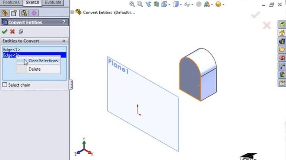Open Apply Scene dropdown arrow
This screenshot has width=286, height=160.
tap(212, 4)
